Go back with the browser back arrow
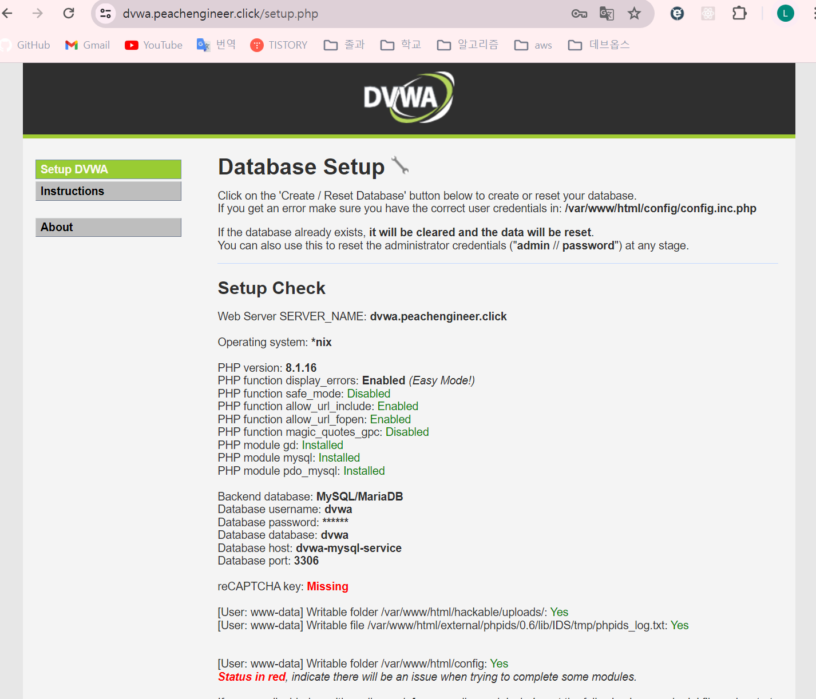The image size is (816, 699). click(7, 13)
